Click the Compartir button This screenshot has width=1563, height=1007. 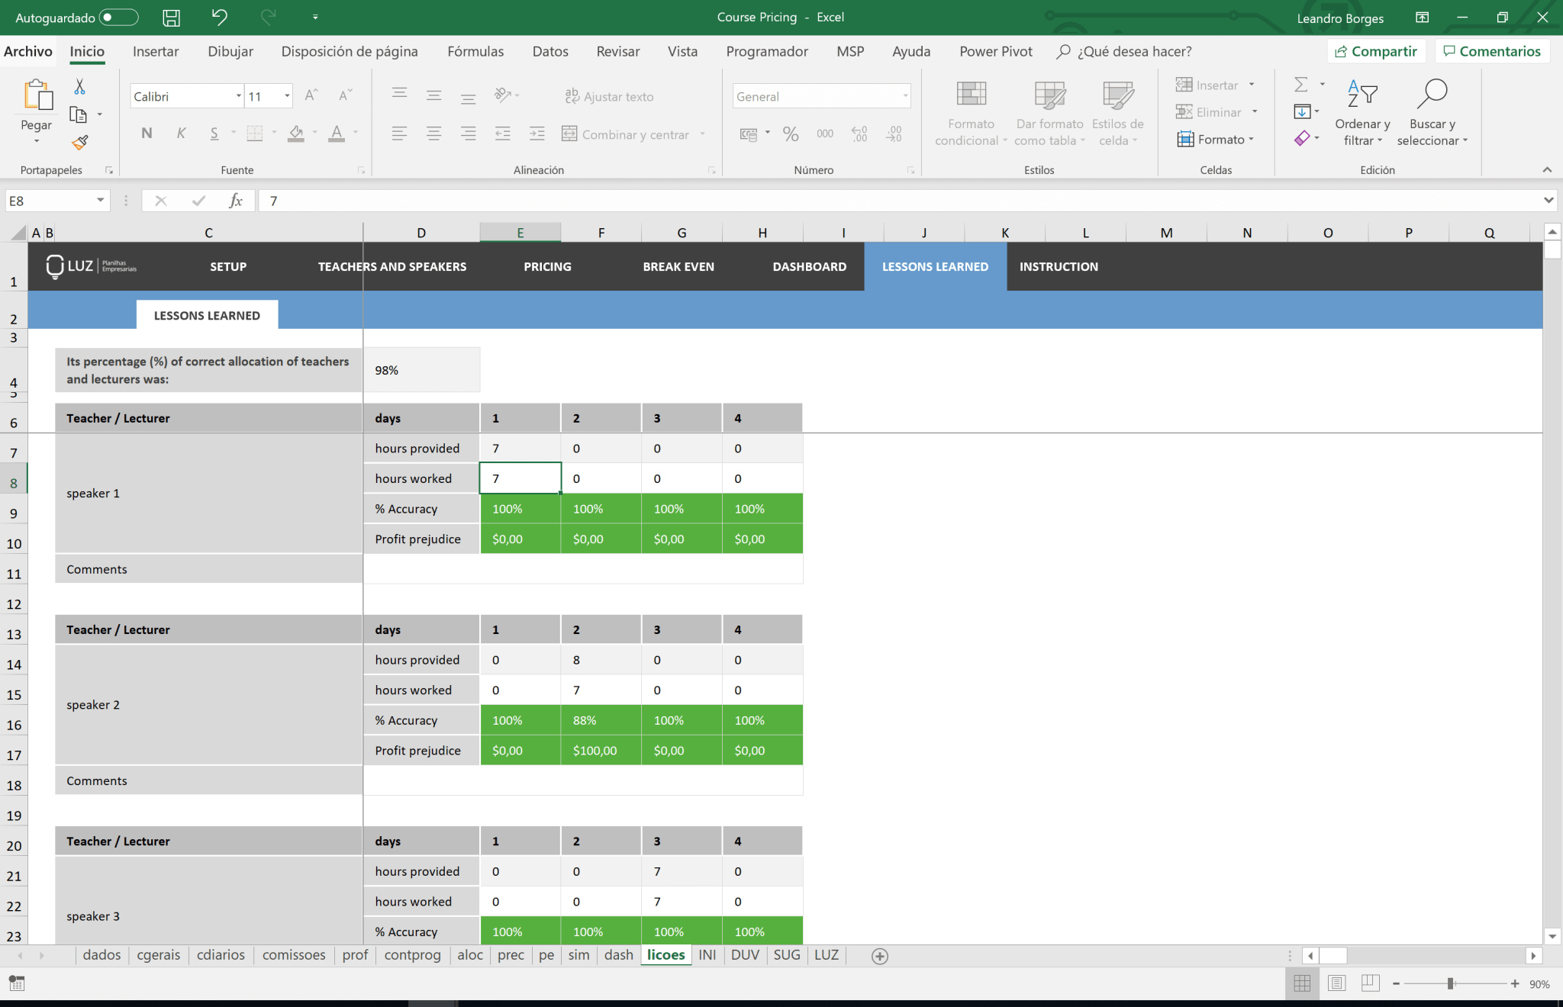[x=1377, y=51]
